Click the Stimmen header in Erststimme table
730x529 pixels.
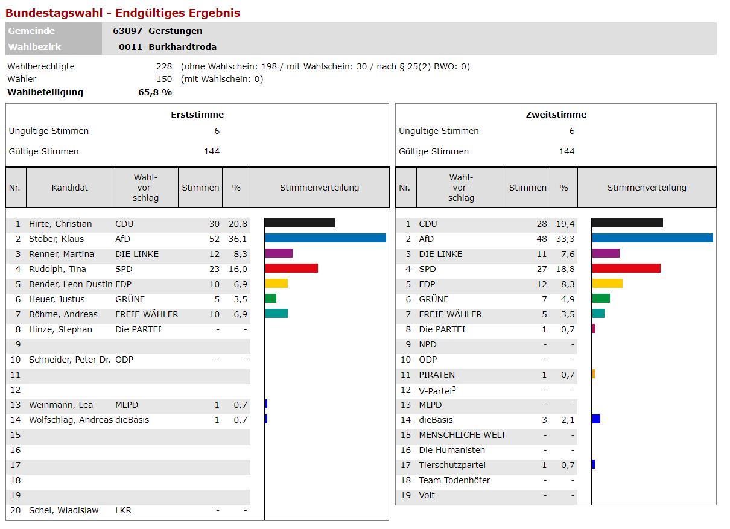coord(200,188)
